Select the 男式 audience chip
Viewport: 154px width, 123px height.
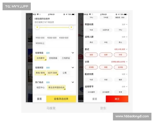click(x=91, y=42)
